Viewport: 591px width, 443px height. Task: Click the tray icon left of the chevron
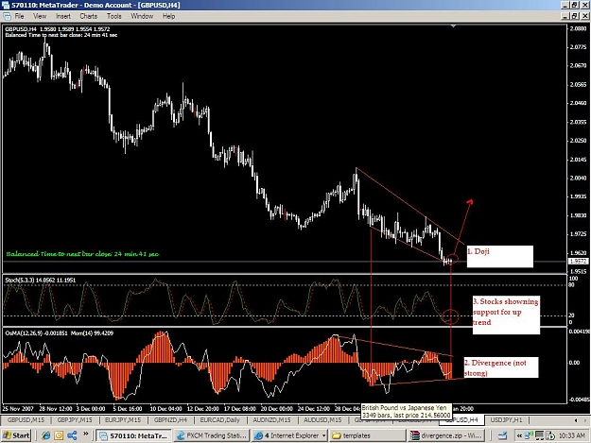click(x=502, y=435)
